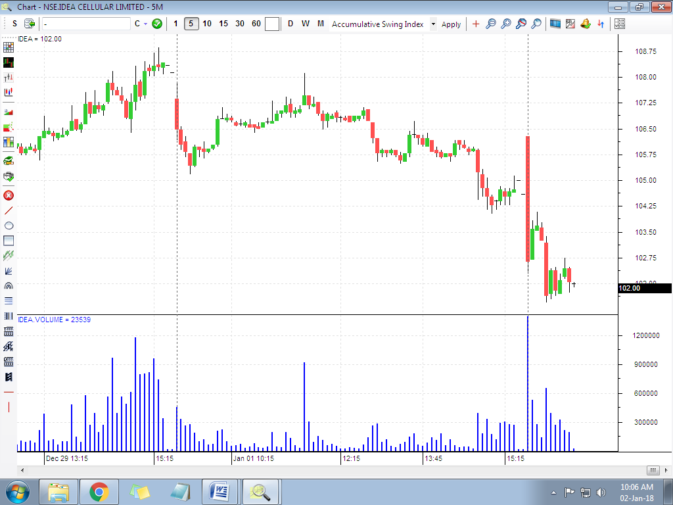Screen dimensions: 673x505
Task: Select the Weekly (W) timeframe
Action: click(306, 24)
